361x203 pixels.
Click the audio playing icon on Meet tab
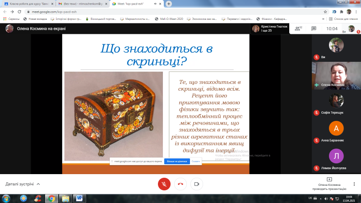[155, 4]
